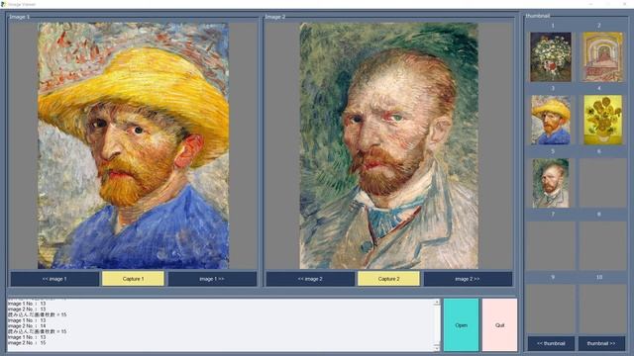Click the Image 2 self-portrait painting

(x=388, y=145)
